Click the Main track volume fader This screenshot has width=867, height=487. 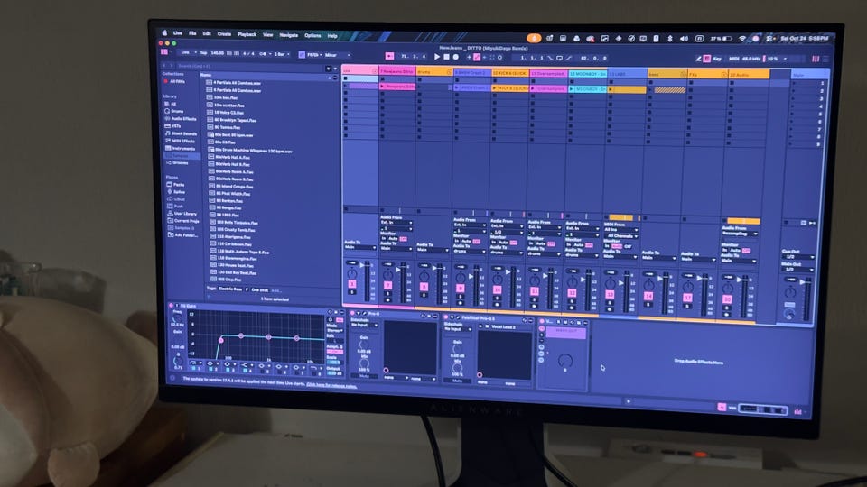[802, 283]
